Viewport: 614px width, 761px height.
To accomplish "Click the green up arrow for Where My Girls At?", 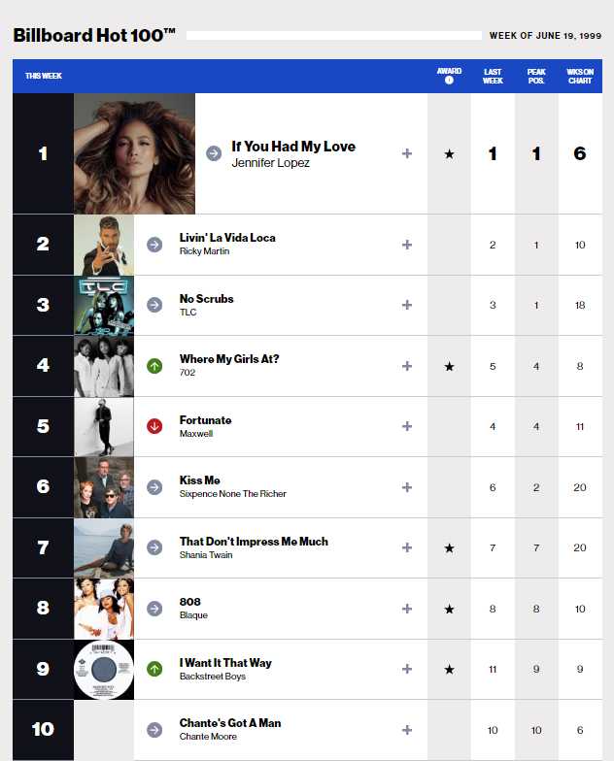I will 154,366.
